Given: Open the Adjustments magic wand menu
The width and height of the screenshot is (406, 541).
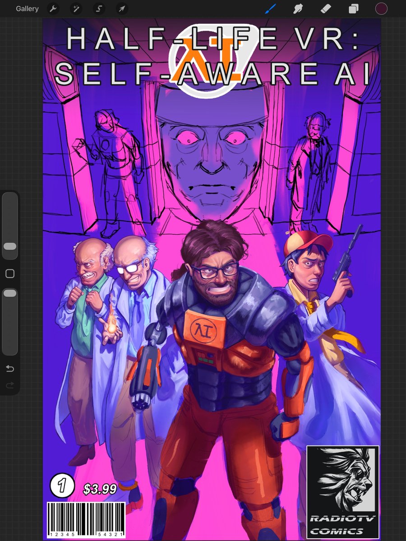Looking at the screenshot, I should click(76, 9).
